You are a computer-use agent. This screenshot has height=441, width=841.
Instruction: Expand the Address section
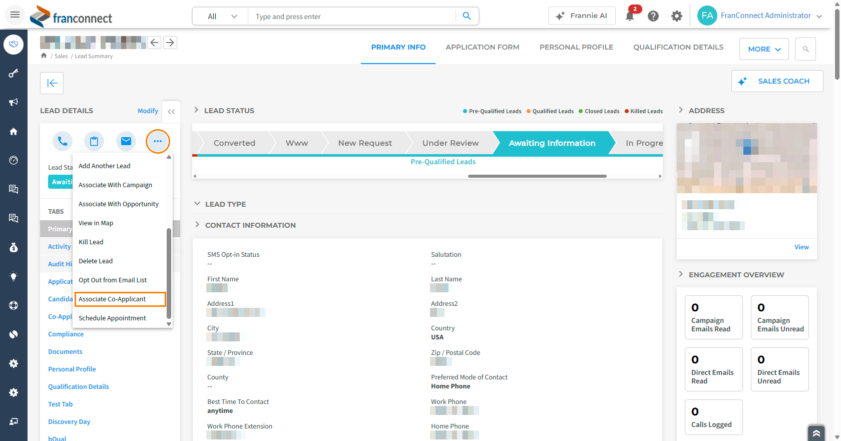point(681,110)
